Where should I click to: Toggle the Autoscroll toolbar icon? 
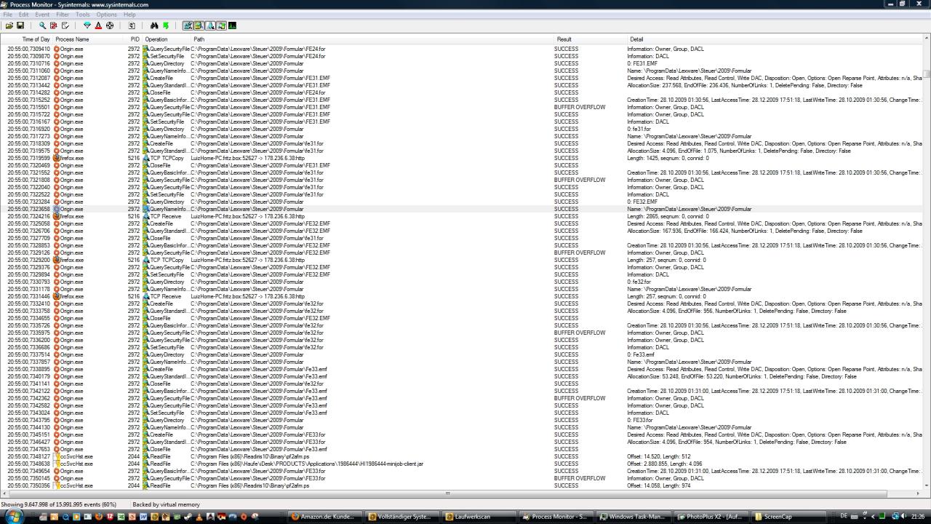pos(53,25)
